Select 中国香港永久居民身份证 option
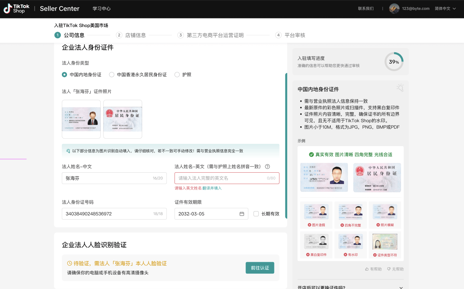Screen dimensions: 464x289 (x=112, y=74)
